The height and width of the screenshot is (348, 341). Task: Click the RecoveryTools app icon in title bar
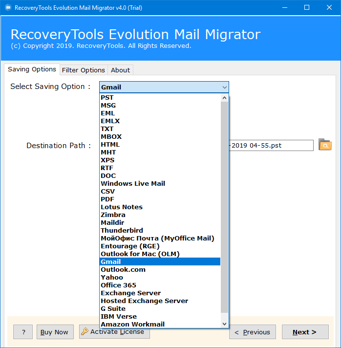pyautogui.click(x=8, y=7)
